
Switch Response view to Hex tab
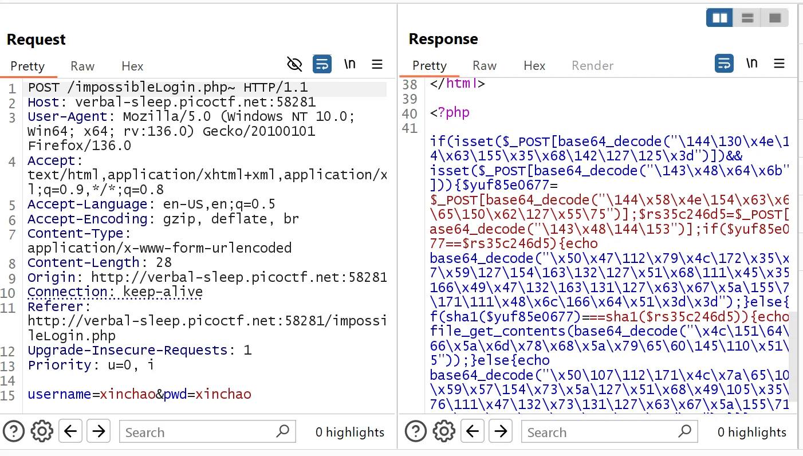click(534, 66)
